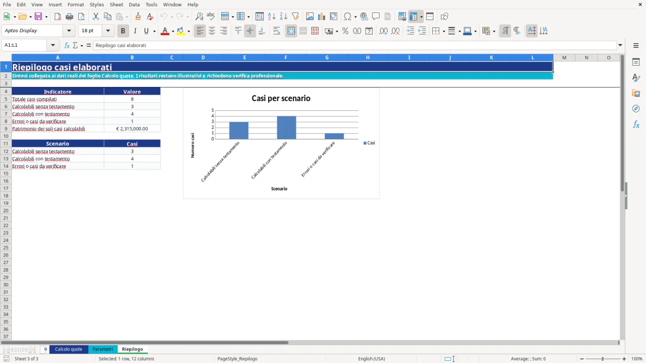Click the zoom in plus button
The height and width of the screenshot is (363, 646).
[x=624, y=359]
